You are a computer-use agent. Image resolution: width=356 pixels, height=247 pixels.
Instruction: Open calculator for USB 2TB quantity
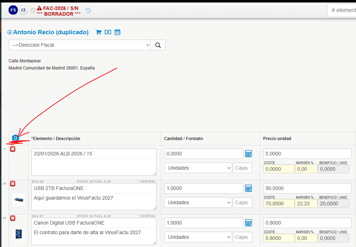[248, 188]
